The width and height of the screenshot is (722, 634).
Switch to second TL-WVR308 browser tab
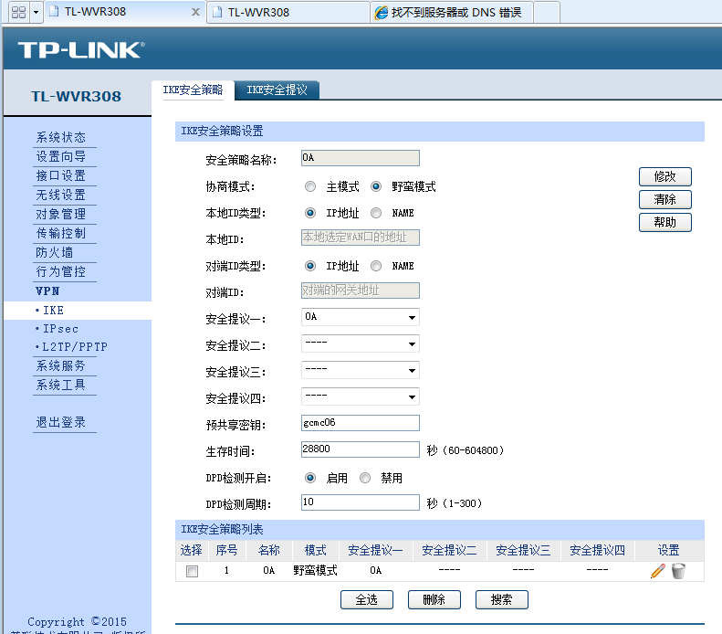[288, 12]
